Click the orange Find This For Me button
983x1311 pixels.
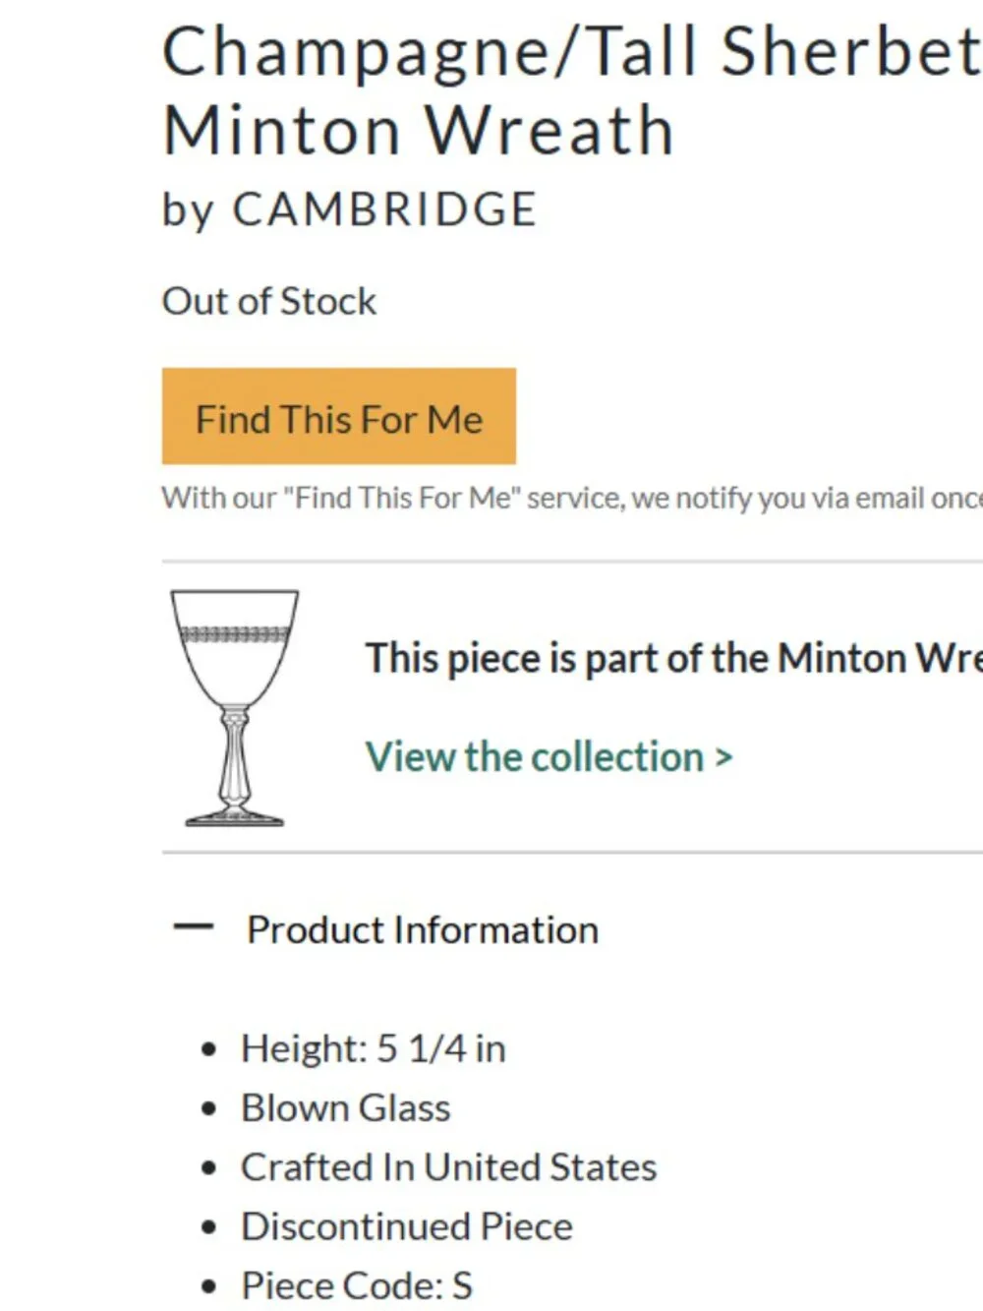pos(339,416)
